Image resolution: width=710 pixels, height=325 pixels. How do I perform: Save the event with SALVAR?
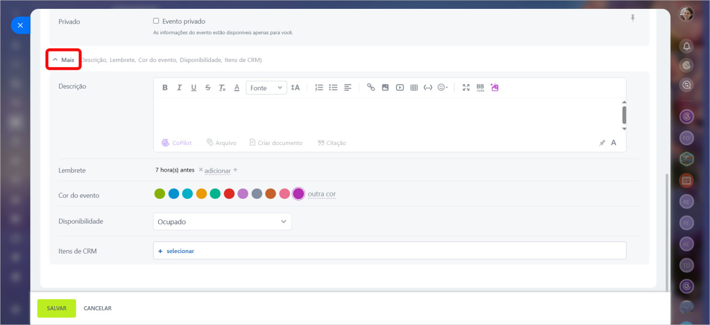coord(57,308)
